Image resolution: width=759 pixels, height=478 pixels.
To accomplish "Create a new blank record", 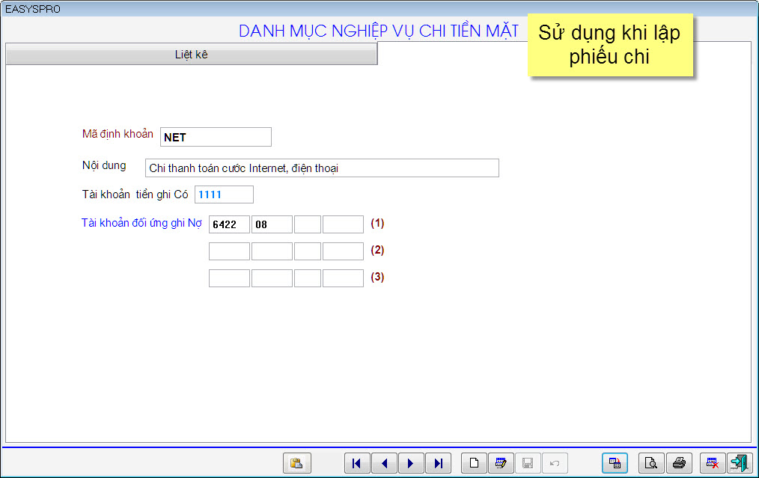I will [x=474, y=463].
